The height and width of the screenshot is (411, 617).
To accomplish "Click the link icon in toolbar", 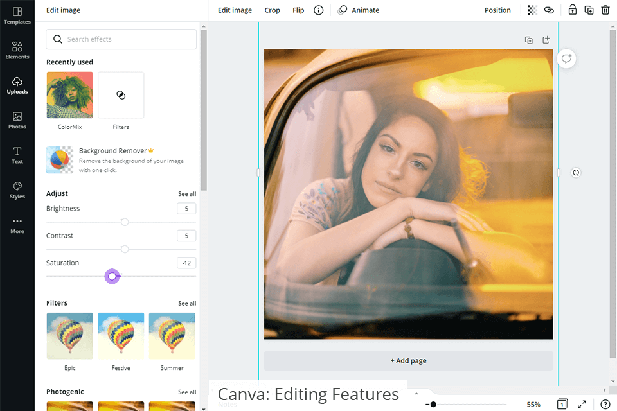I will (x=549, y=10).
